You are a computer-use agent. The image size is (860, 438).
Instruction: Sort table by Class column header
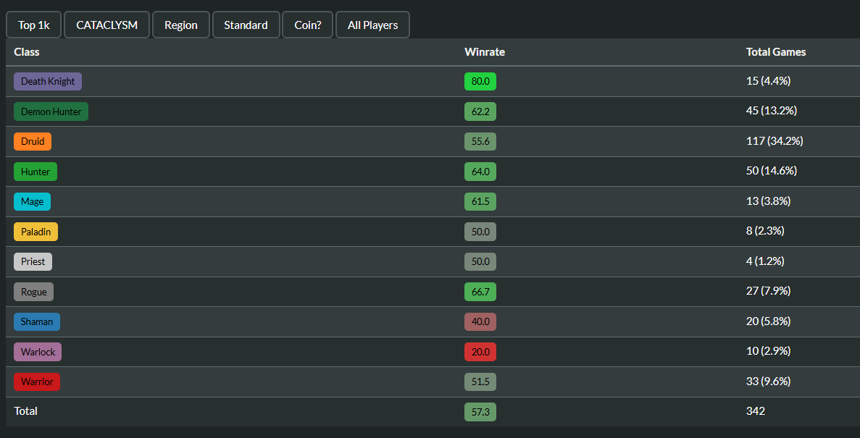(27, 52)
